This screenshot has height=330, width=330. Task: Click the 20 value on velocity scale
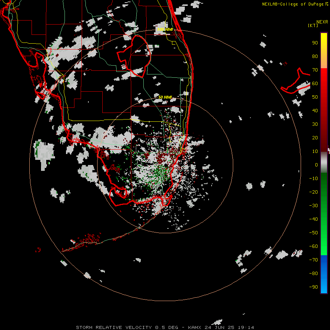pyautogui.click(x=315, y=137)
